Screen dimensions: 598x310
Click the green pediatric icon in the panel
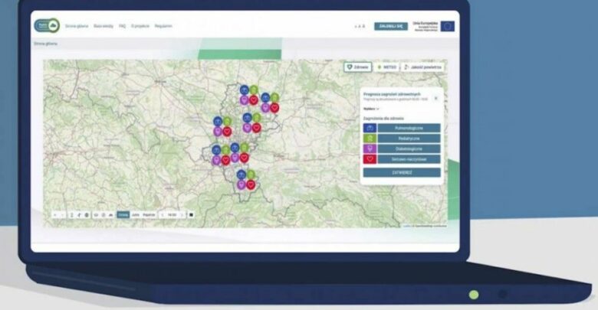pyautogui.click(x=370, y=139)
